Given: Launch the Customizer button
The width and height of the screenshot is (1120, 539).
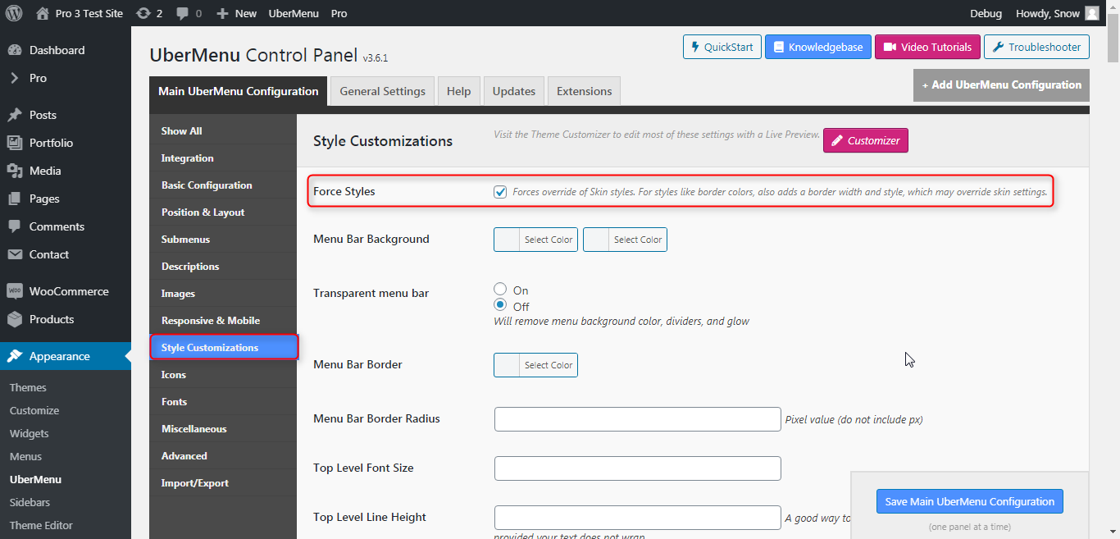Looking at the screenshot, I should click(x=865, y=140).
